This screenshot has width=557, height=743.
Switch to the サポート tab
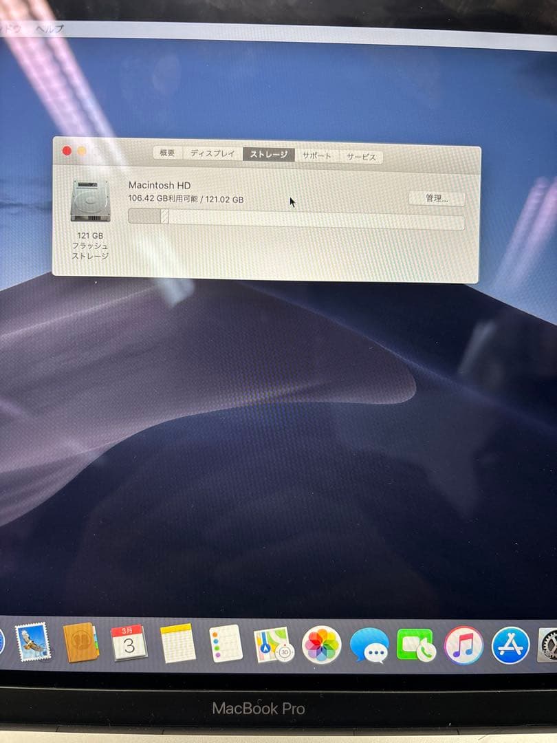coord(316,155)
